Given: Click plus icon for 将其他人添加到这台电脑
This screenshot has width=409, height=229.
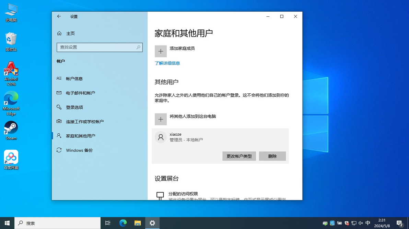Looking at the screenshot, I should (161, 119).
